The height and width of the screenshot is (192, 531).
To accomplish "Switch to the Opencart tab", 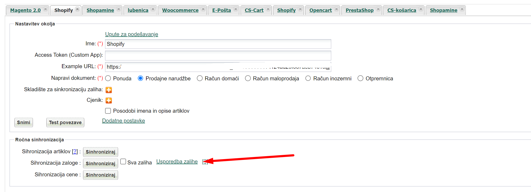I will click(321, 10).
